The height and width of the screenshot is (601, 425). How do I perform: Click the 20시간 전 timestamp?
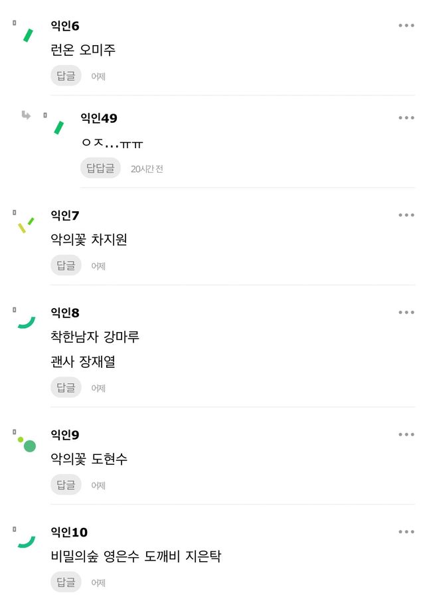[147, 169]
